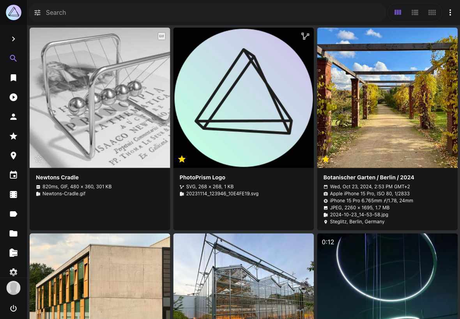Image resolution: width=460 pixels, height=319 pixels.
Task: Switch to mosaic grid view
Action: [x=432, y=12]
